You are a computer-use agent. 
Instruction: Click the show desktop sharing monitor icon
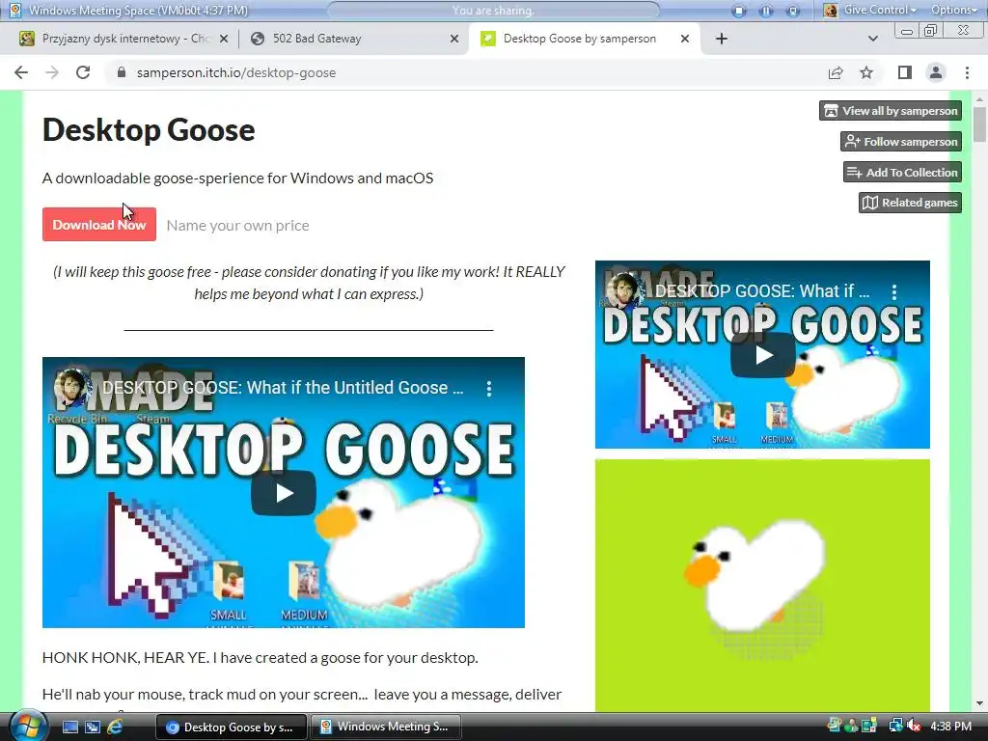click(x=793, y=10)
